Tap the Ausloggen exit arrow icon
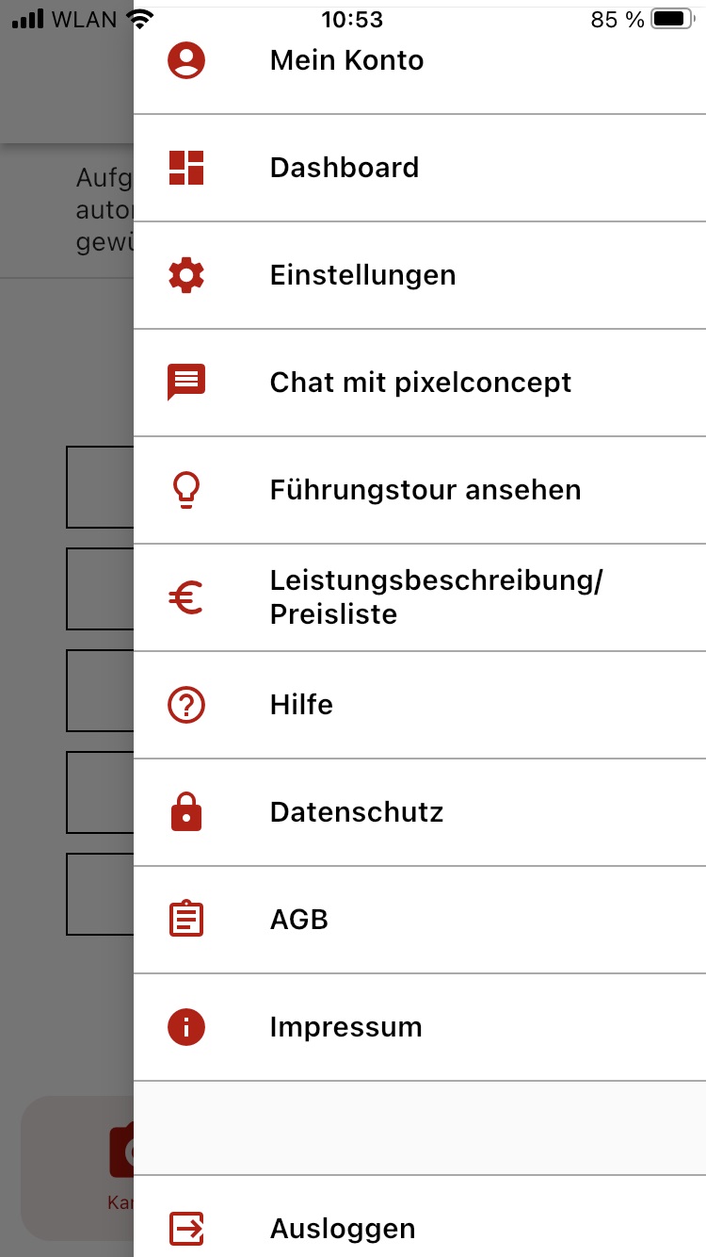Image resolution: width=706 pixels, height=1257 pixels. 186,1229
